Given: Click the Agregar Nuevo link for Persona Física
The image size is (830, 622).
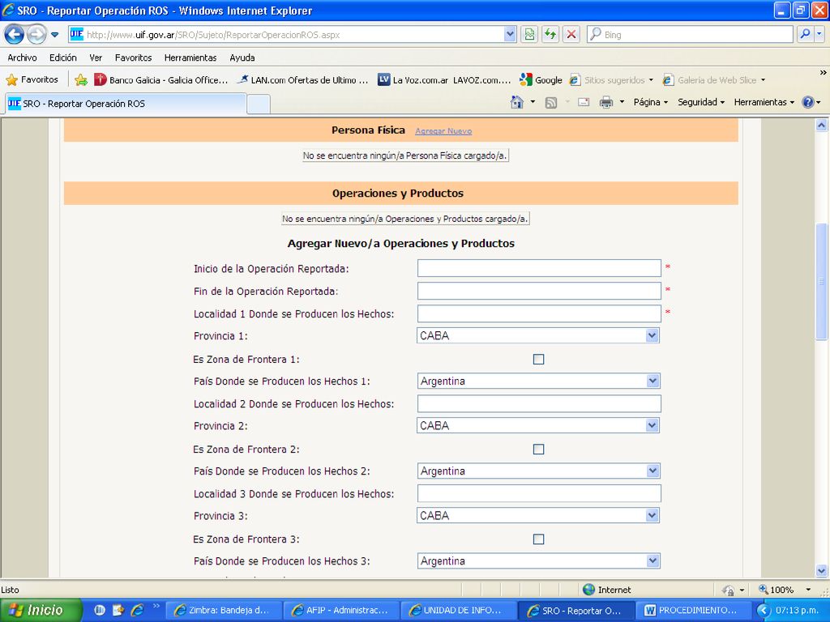Looking at the screenshot, I should tap(443, 131).
